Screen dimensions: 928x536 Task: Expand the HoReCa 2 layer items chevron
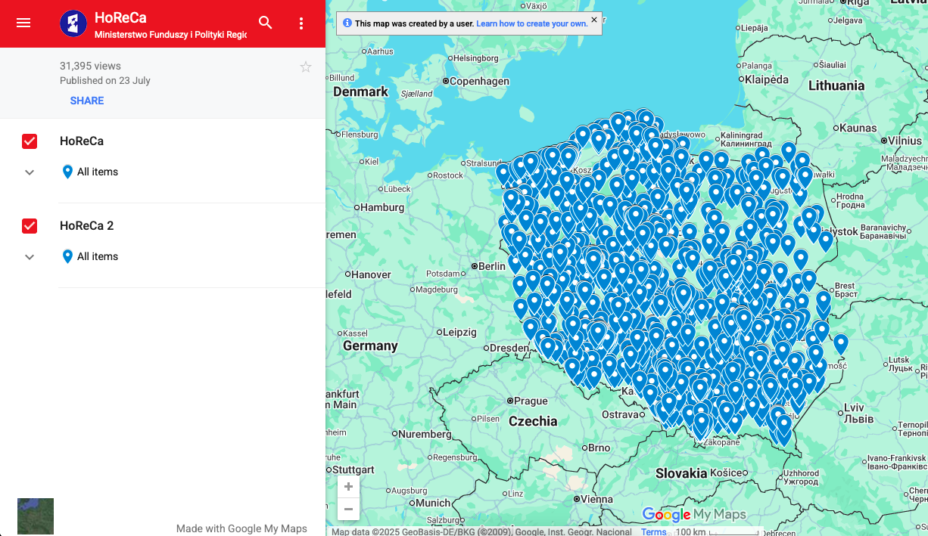(30, 257)
